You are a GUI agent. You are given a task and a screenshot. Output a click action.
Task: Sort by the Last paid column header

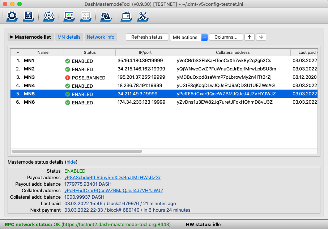tap(304, 52)
